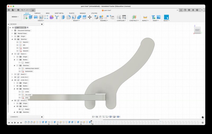Click the timeline settings gear icon

[203, 123]
